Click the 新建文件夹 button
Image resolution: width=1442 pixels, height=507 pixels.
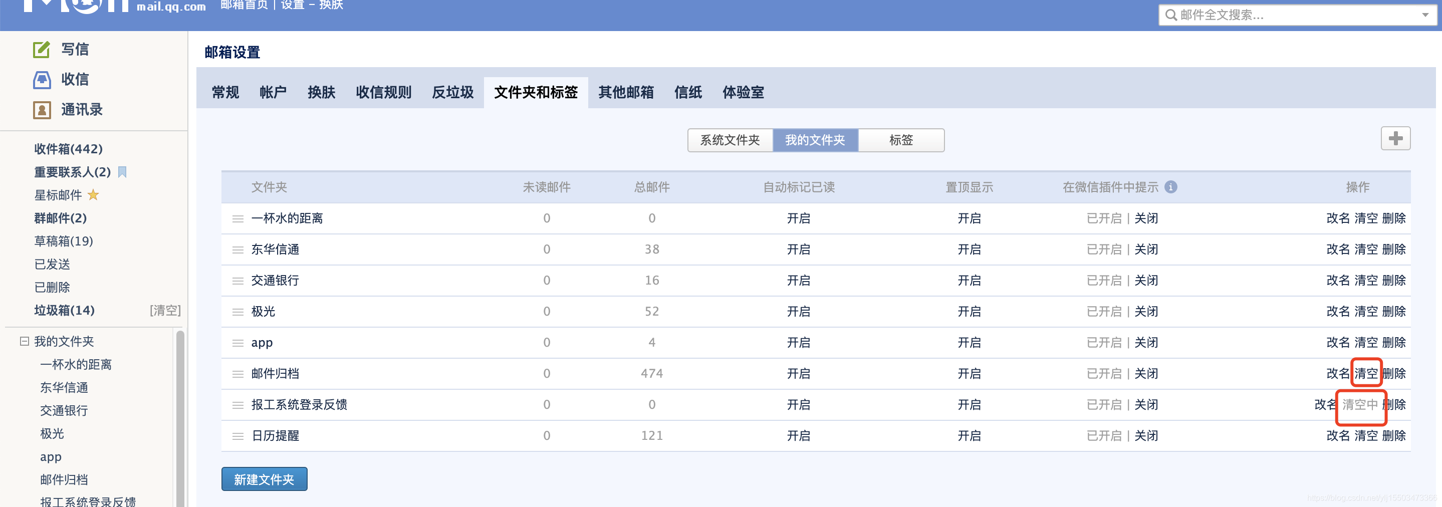click(x=264, y=479)
